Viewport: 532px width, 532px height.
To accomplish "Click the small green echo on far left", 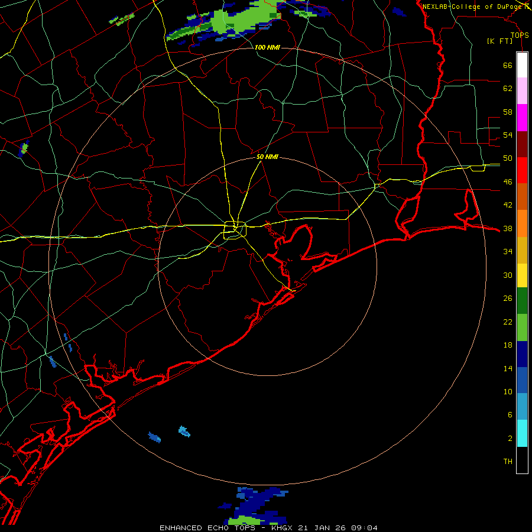I will [x=24, y=148].
